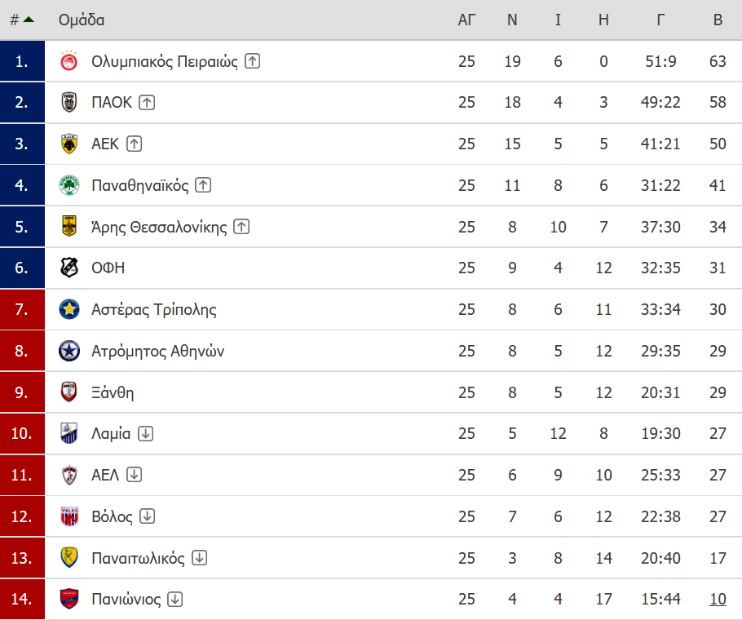Click the down-arrow icon beside Παναιτωλικός
Image resolution: width=742 pixels, height=620 pixels.
pyautogui.click(x=199, y=558)
